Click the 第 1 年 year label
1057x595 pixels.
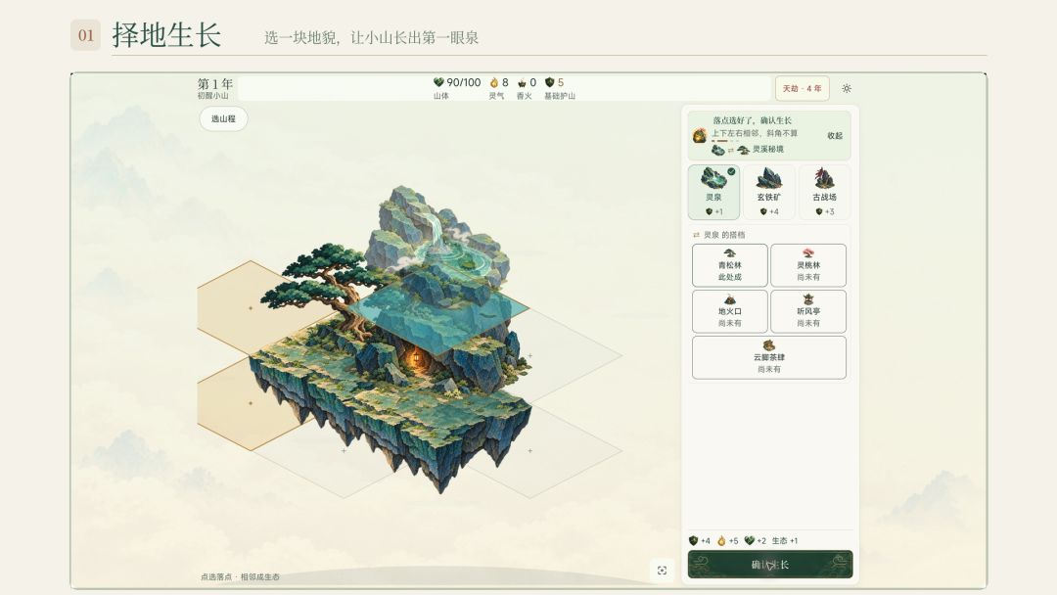point(215,83)
